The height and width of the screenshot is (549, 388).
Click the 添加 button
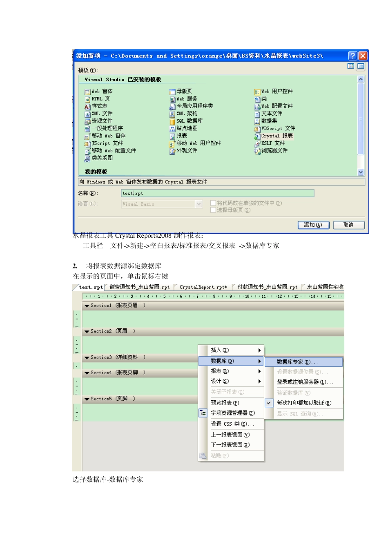point(313,225)
